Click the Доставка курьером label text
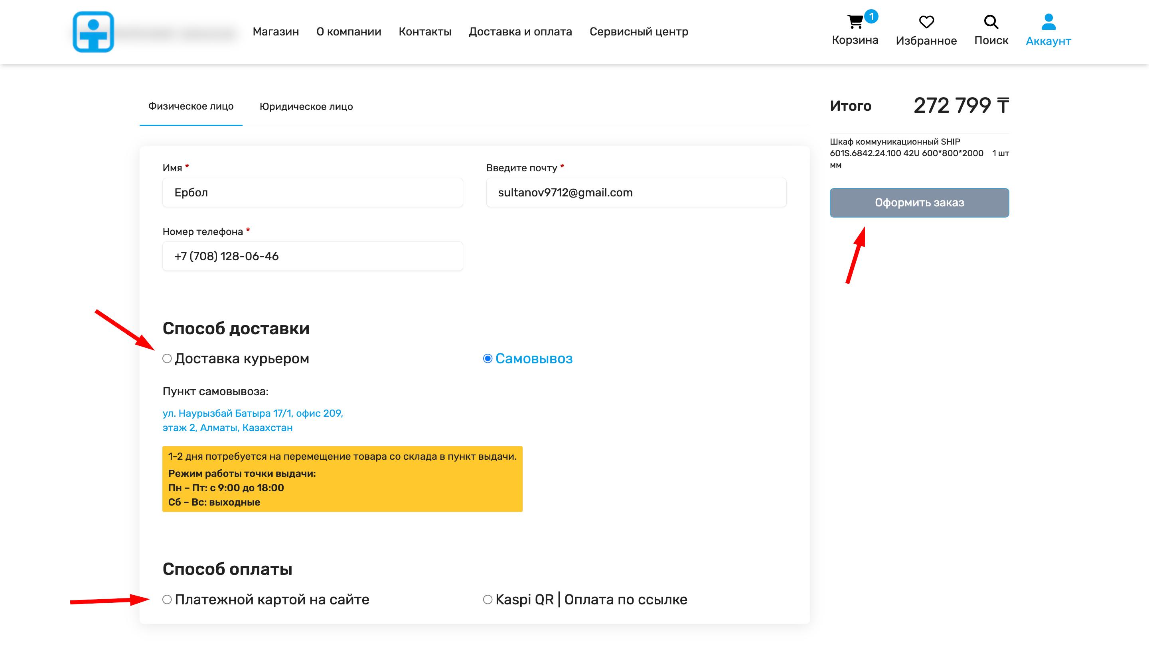 [242, 359]
